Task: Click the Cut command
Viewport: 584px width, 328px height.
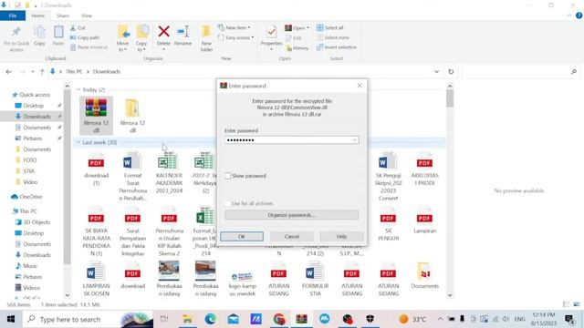Action: point(78,28)
